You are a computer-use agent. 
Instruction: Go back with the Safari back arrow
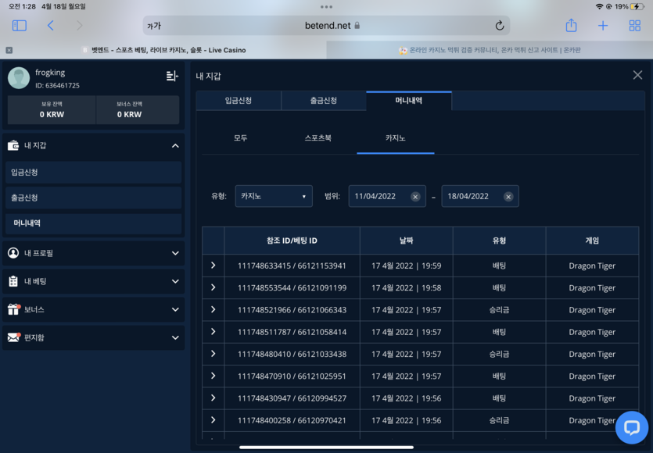pyautogui.click(x=50, y=26)
